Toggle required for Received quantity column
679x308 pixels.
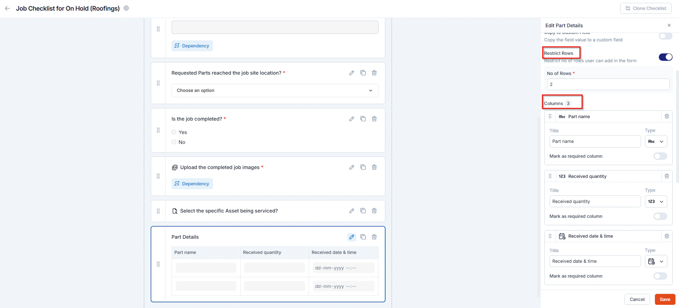[660, 216]
